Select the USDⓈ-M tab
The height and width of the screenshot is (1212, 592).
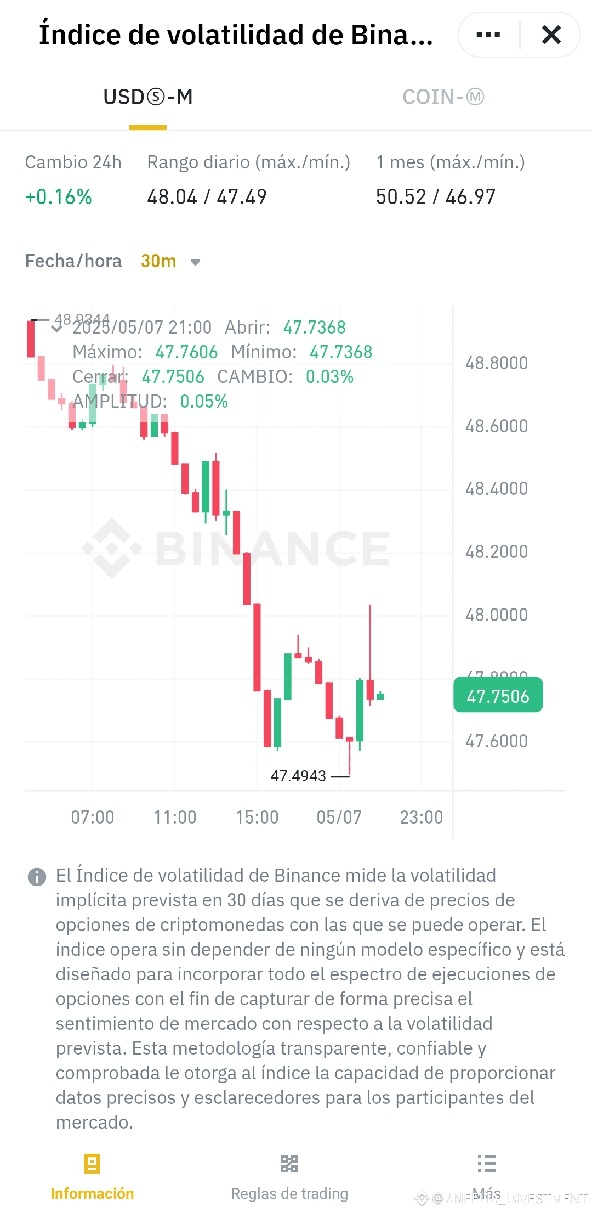(x=147, y=97)
